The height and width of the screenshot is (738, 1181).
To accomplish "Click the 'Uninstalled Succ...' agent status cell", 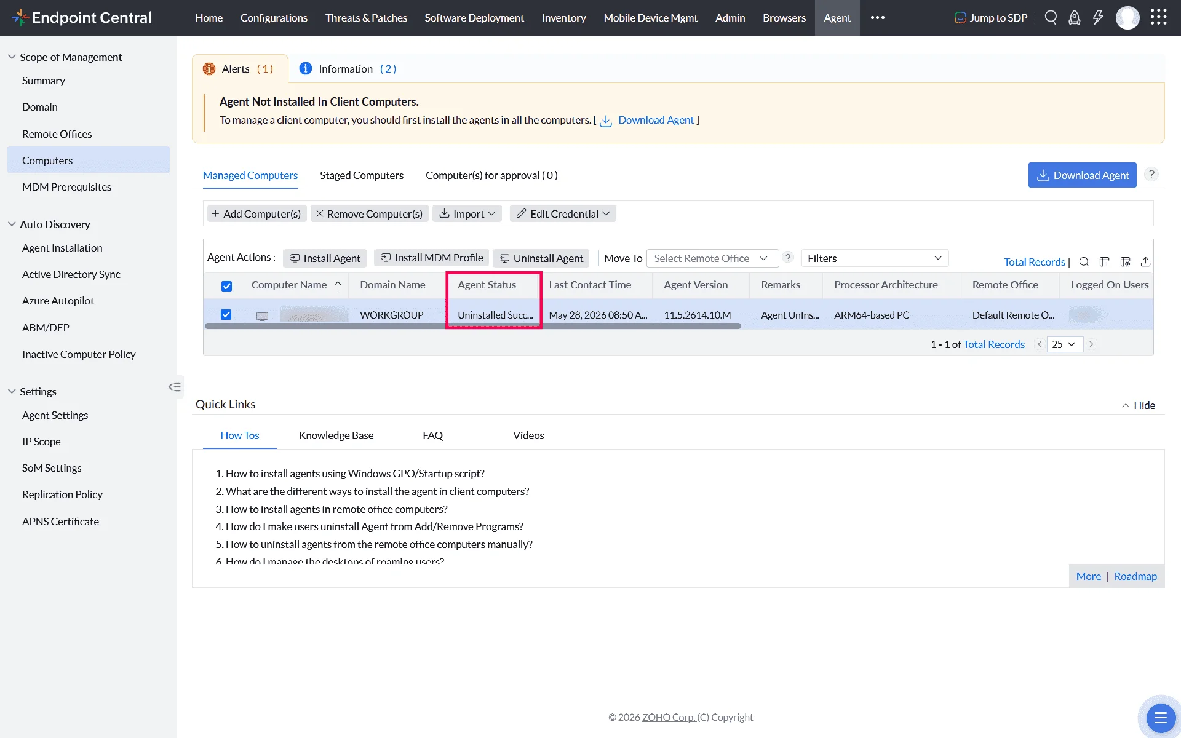I will [x=495, y=315].
